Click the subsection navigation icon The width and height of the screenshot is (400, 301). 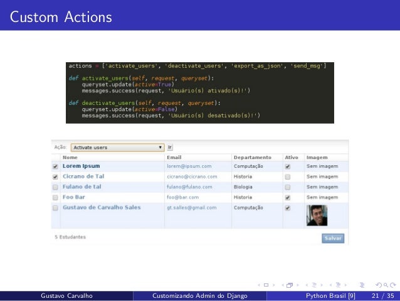point(314,285)
